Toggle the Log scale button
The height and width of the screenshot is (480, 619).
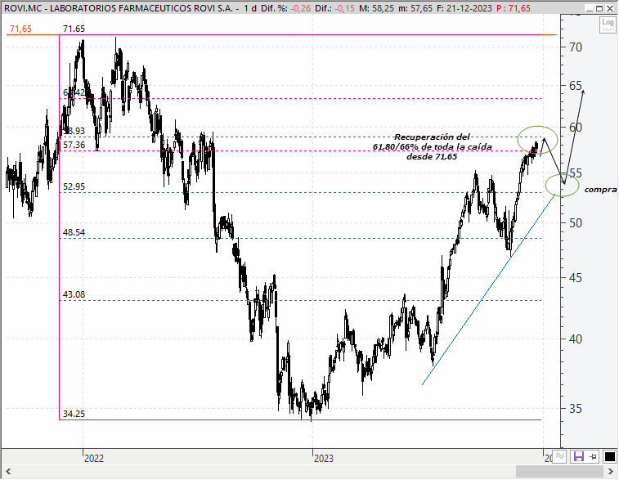tap(608, 25)
